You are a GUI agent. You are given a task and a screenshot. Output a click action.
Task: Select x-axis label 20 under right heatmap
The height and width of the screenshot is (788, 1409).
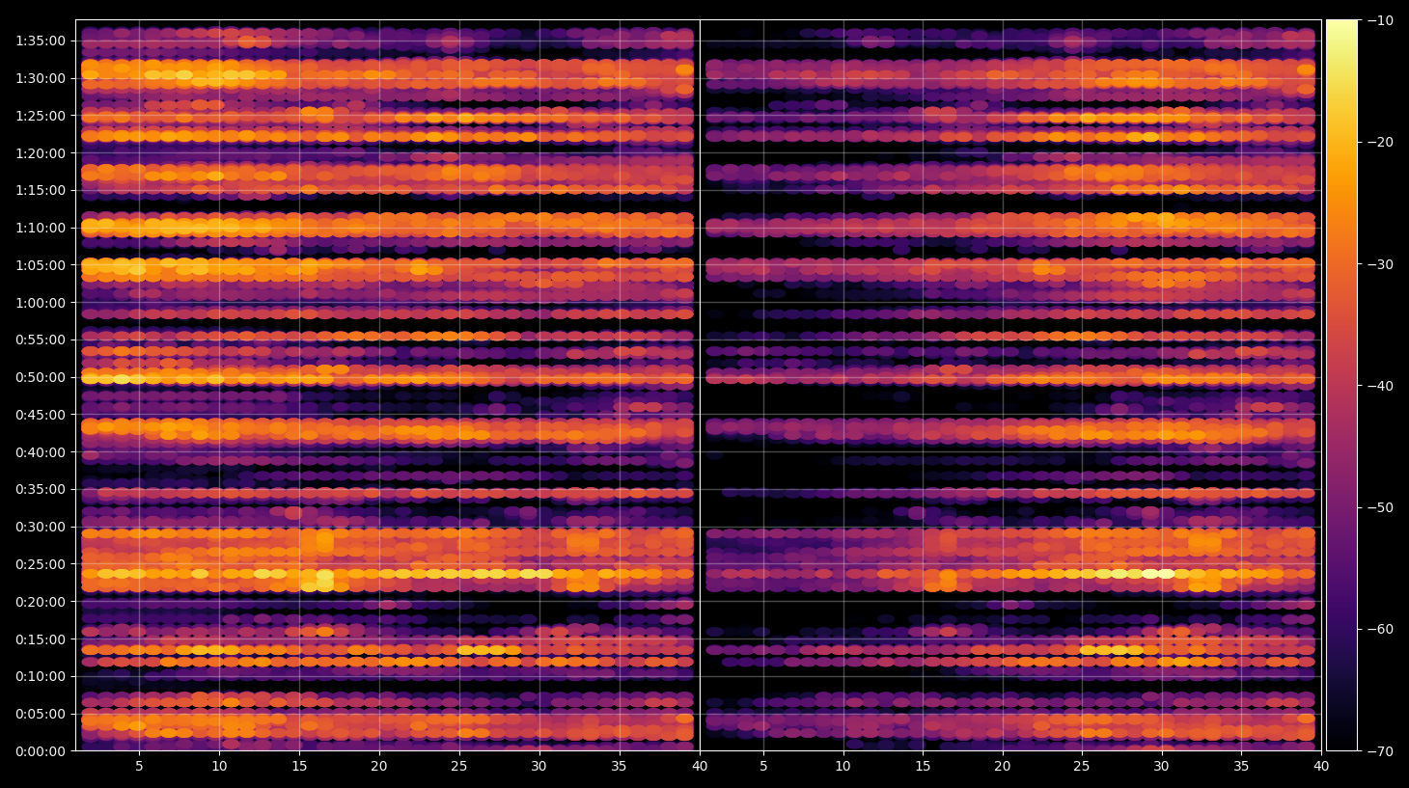pos(1003,767)
